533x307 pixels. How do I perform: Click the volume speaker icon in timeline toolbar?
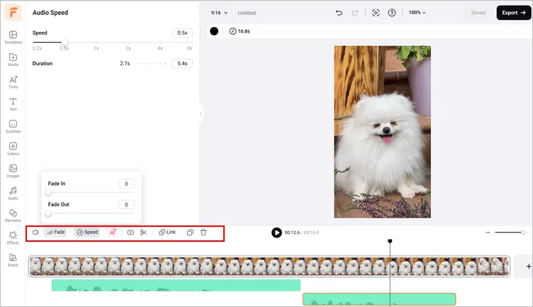tap(35, 233)
